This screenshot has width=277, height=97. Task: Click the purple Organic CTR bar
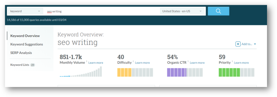coord(185,72)
